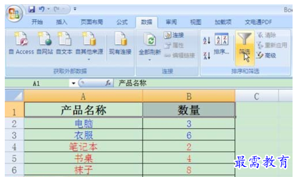This screenshot has height=177, width=293.
Task: Click the 属性 connection properties button
Action: (x=174, y=45)
